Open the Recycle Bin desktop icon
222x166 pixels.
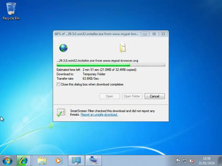[11, 11]
